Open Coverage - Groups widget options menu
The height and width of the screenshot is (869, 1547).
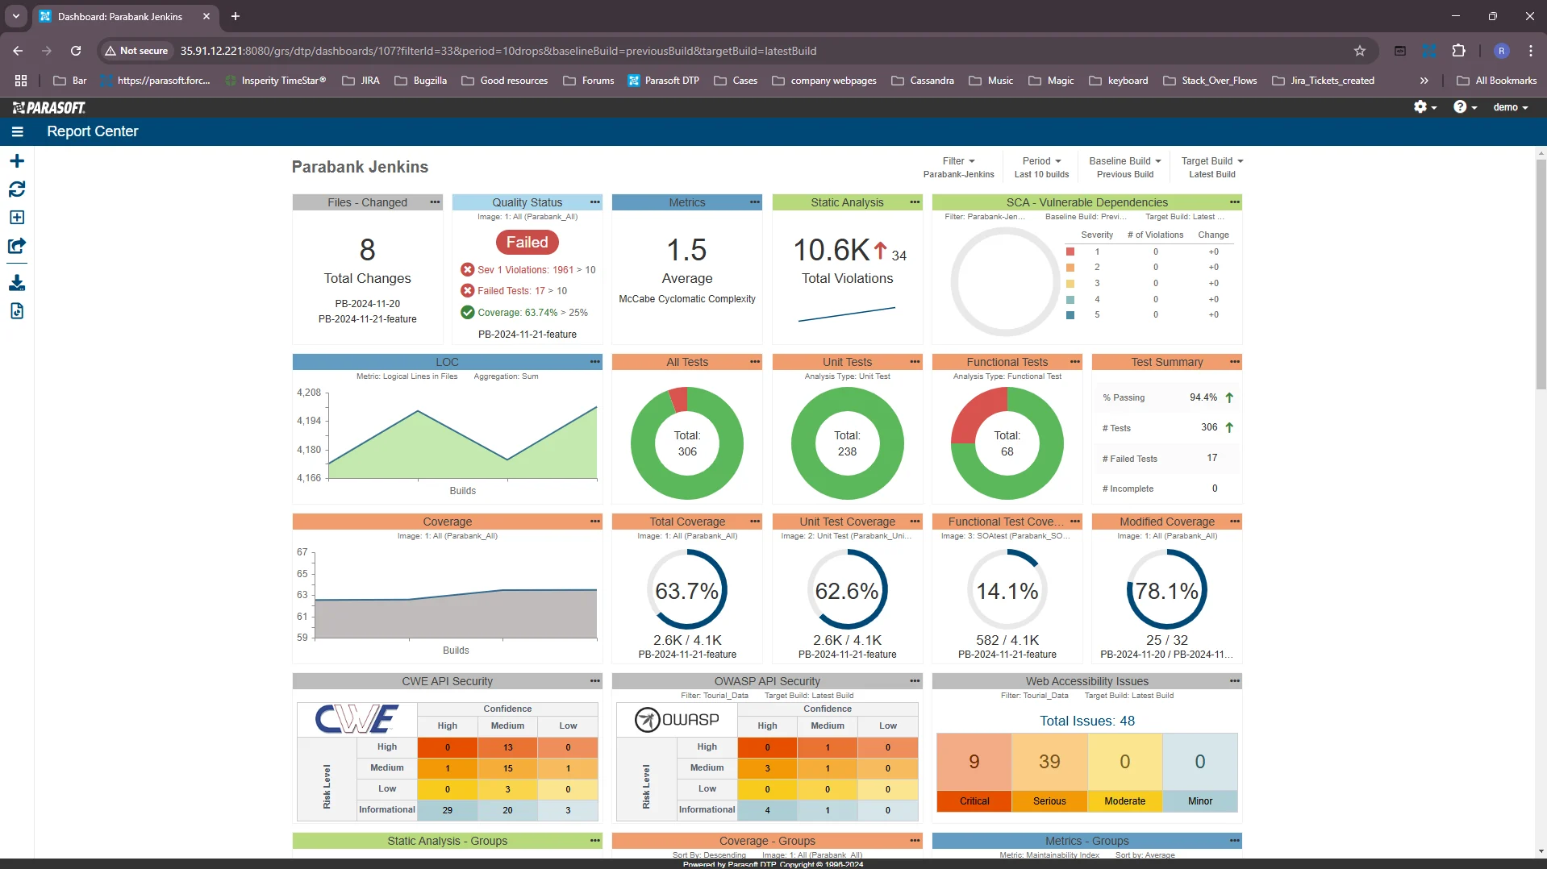coord(915,841)
